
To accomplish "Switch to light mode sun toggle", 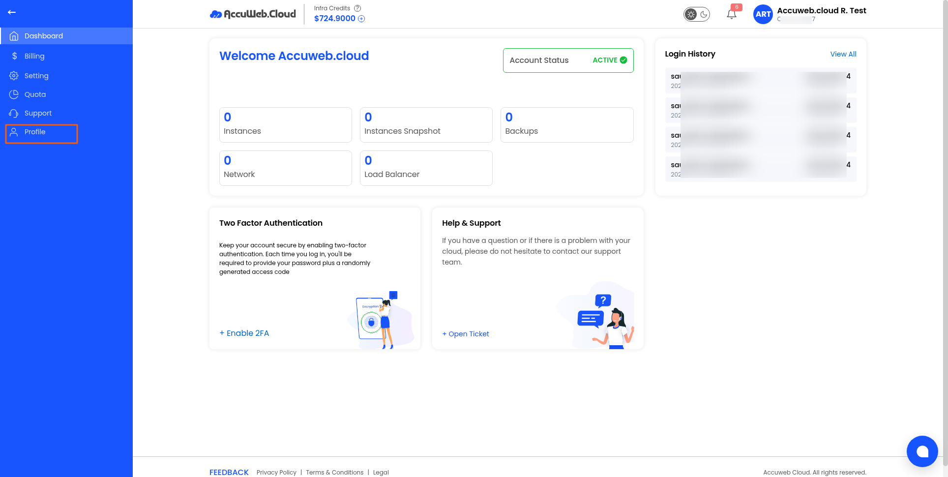I will (x=691, y=14).
